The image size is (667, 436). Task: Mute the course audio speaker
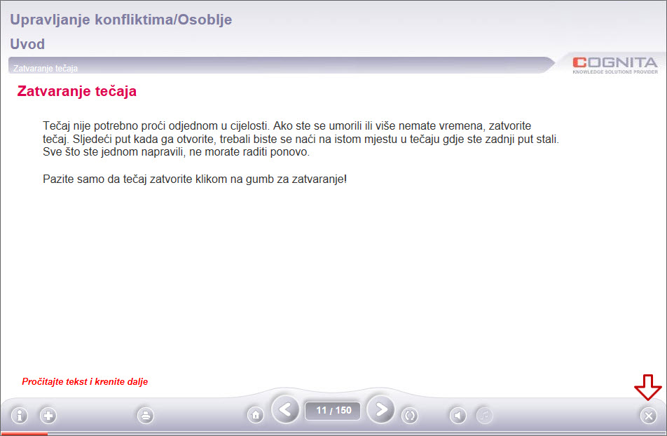[458, 416]
